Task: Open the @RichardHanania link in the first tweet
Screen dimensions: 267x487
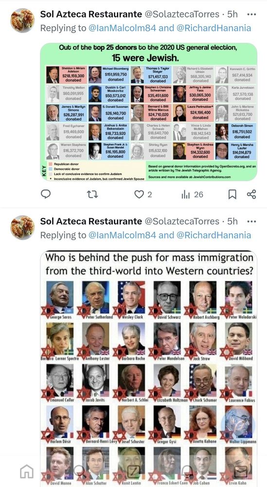Action: click(214, 28)
